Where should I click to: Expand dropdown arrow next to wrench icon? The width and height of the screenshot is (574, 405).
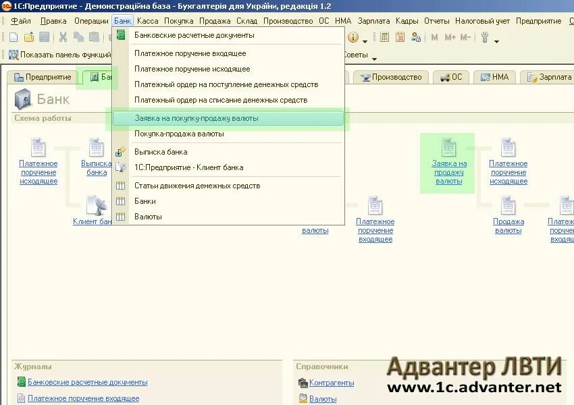click(x=496, y=41)
